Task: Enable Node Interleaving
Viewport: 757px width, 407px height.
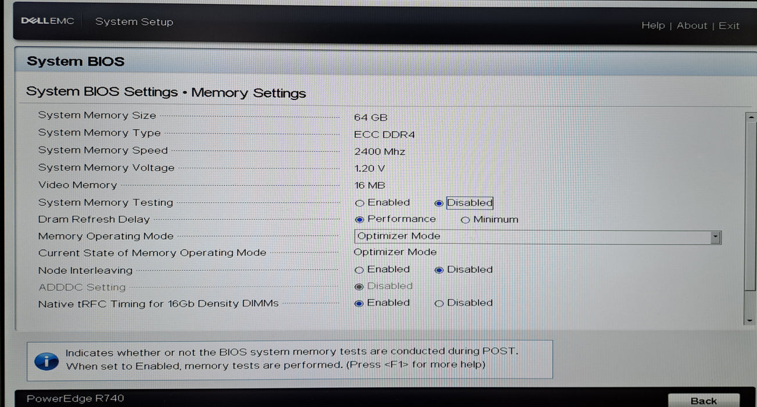Action: click(x=359, y=270)
